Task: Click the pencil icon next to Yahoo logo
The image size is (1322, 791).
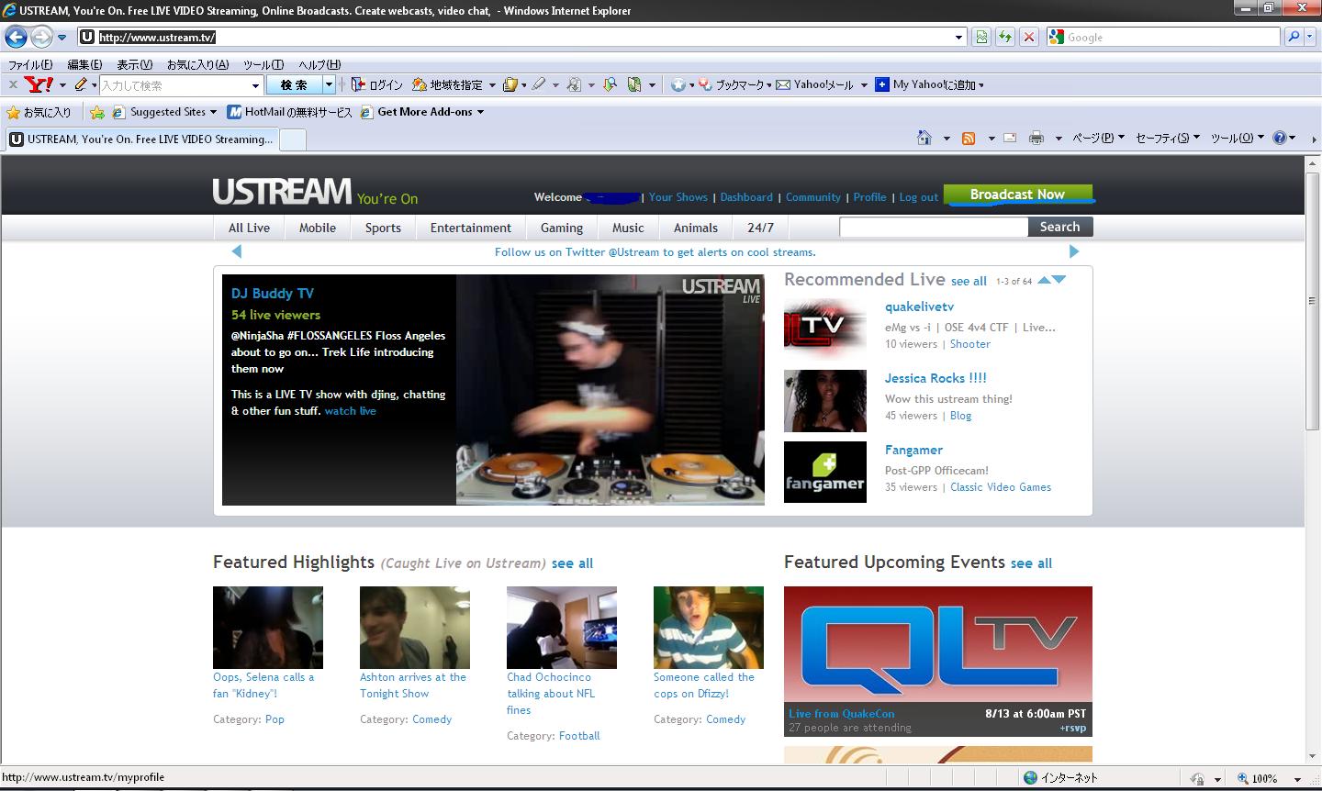Action: point(81,84)
